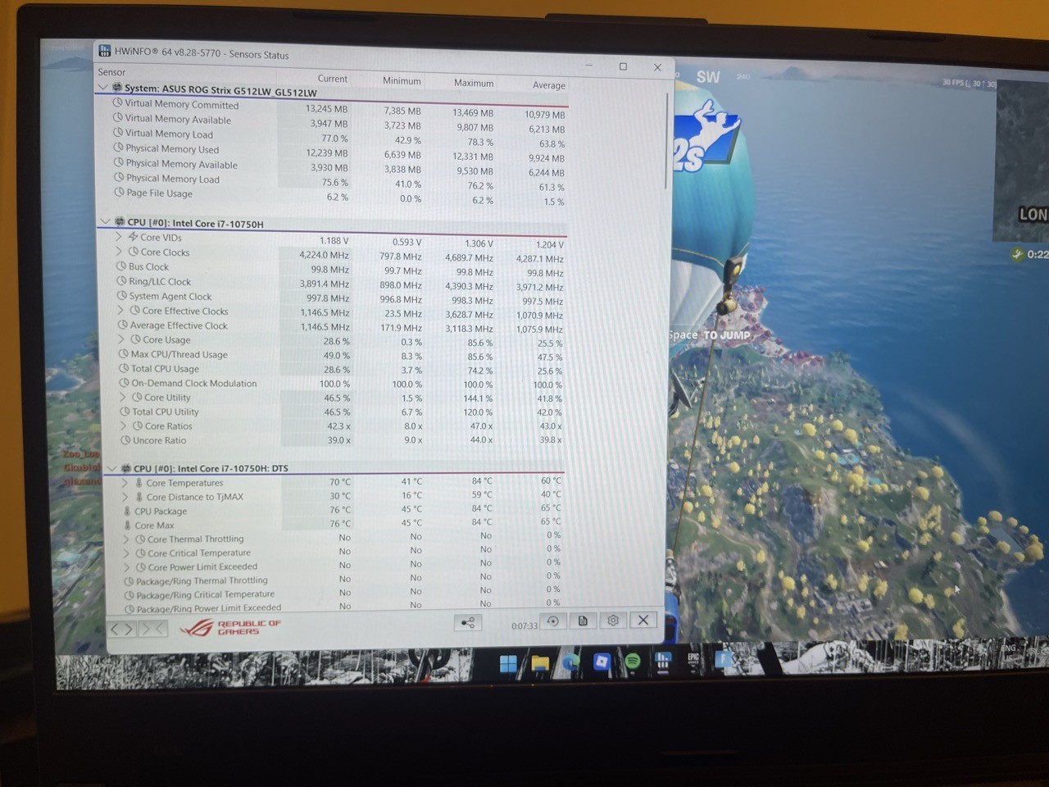Open the remote sensor sharing icon
The image size is (1049, 787).
pos(468,623)
